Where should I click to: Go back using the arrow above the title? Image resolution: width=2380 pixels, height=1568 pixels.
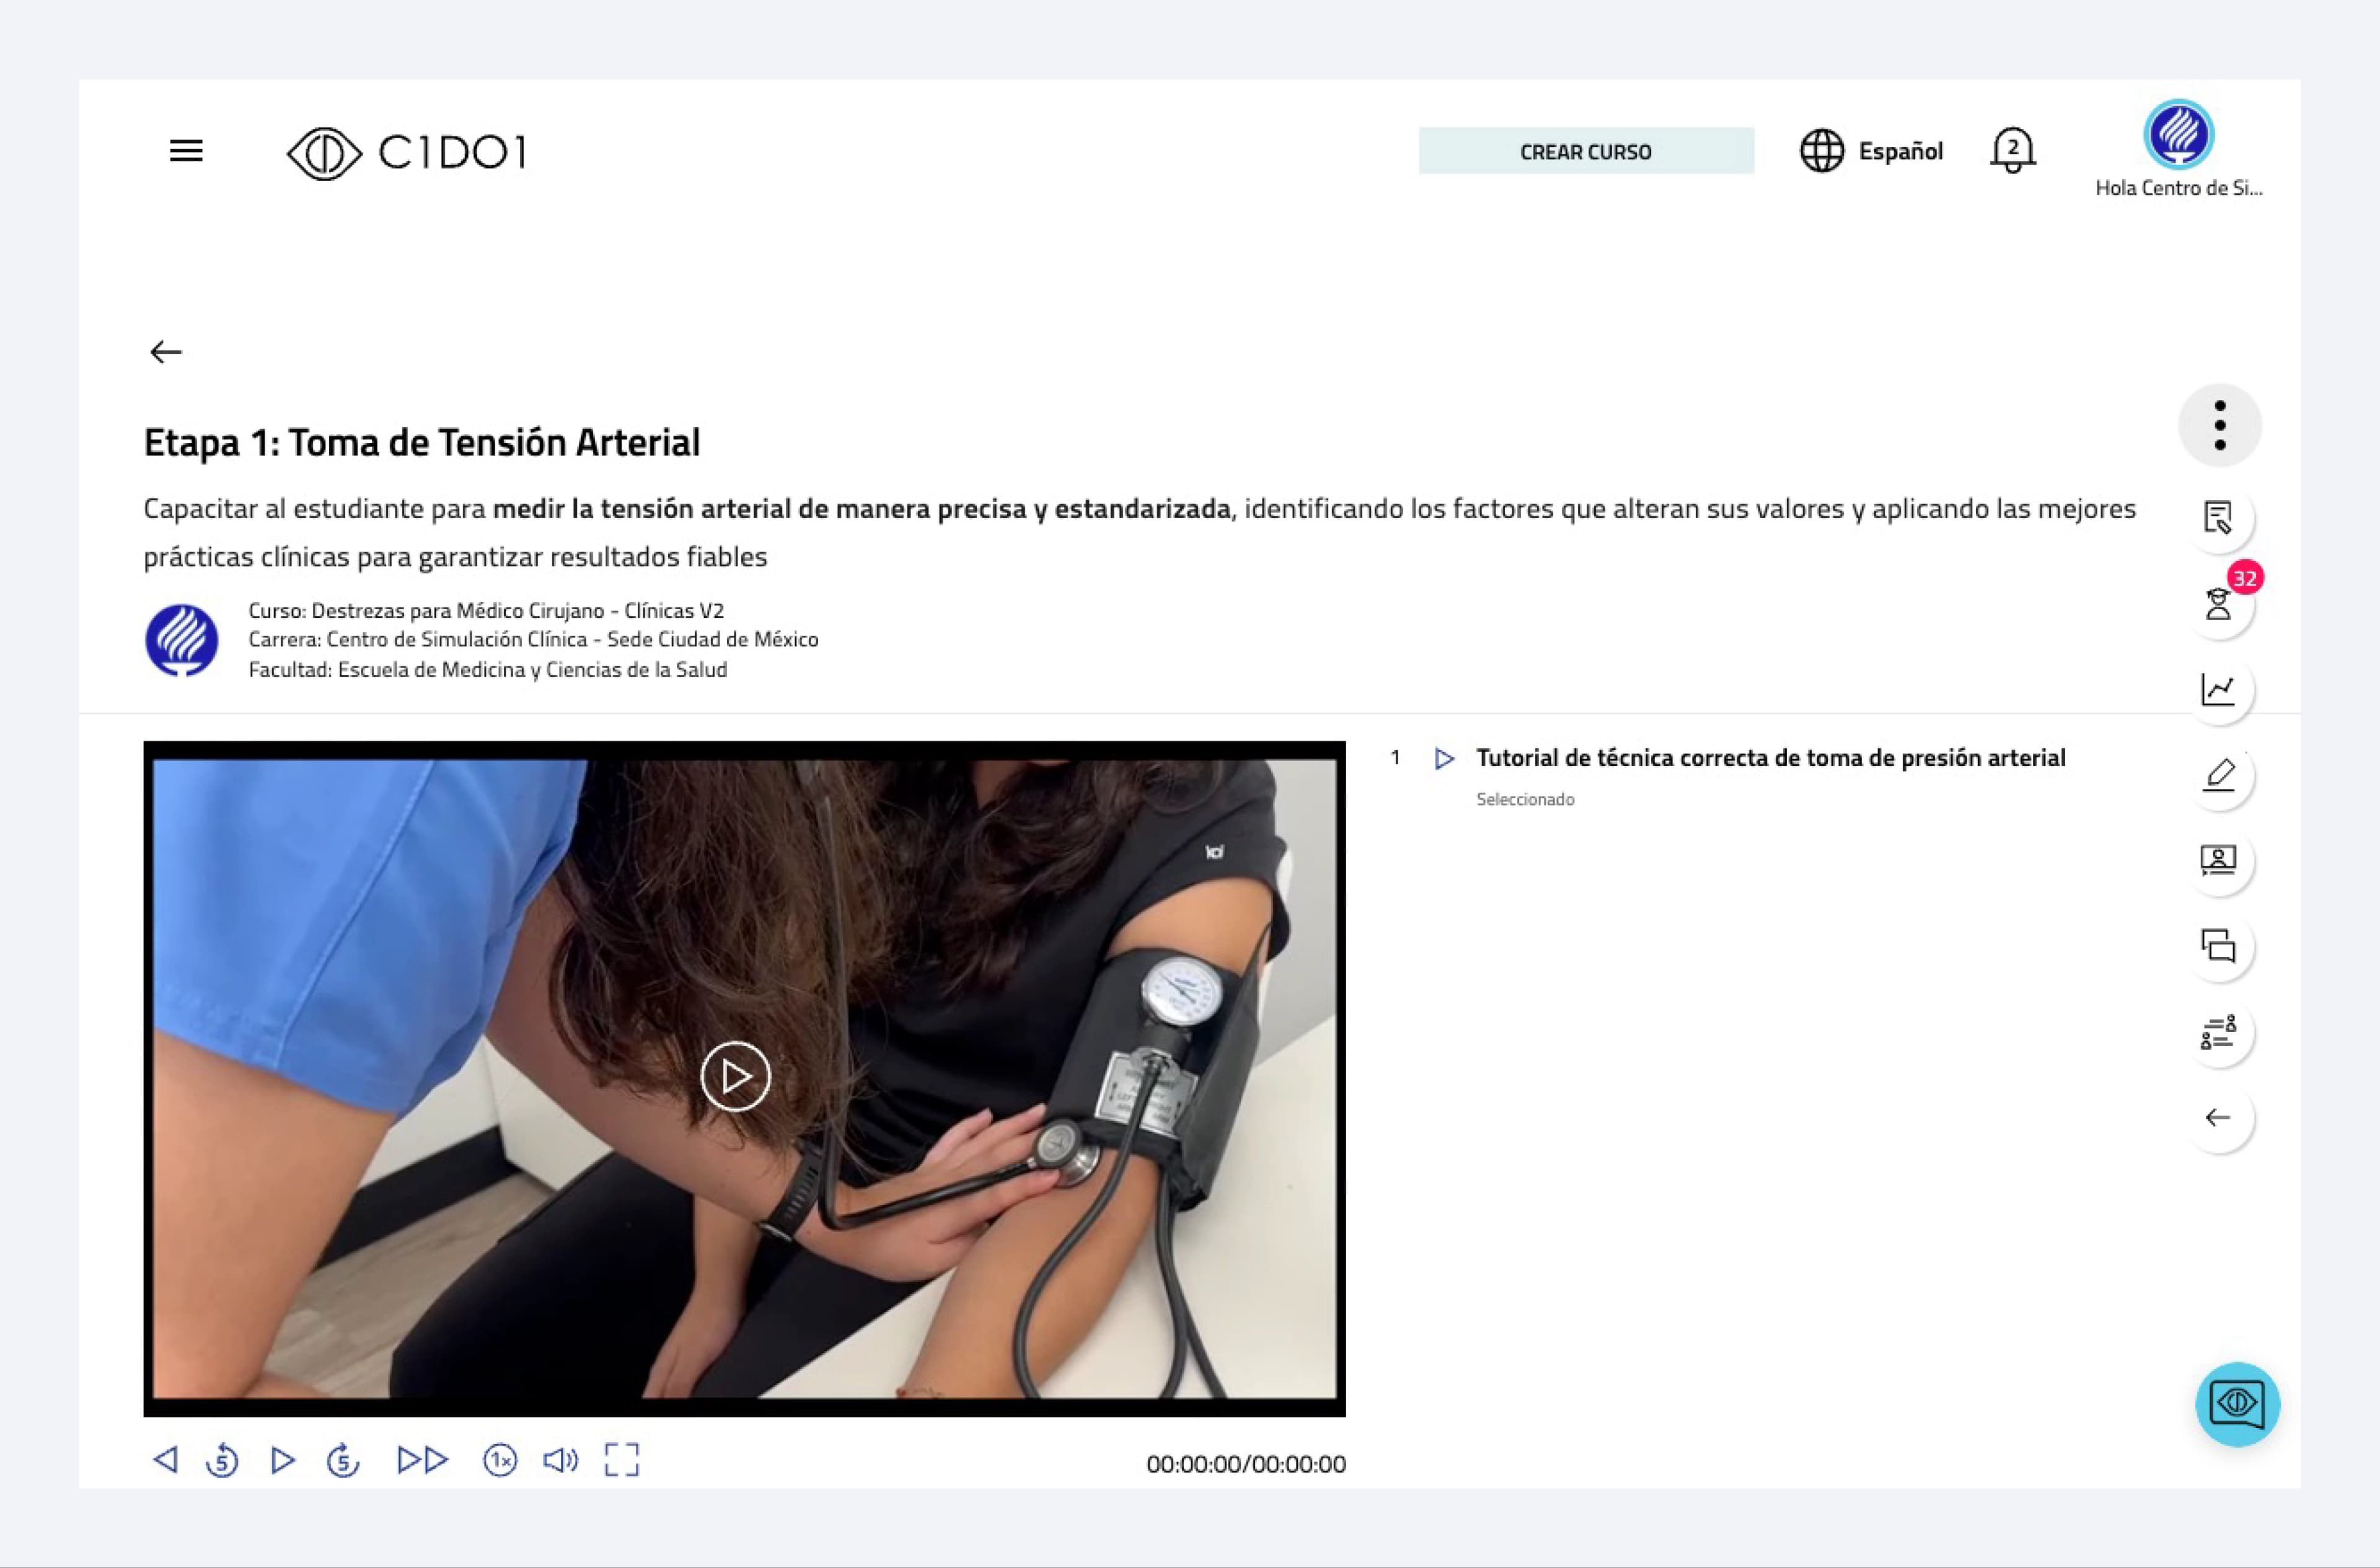[x=166, y=352]
